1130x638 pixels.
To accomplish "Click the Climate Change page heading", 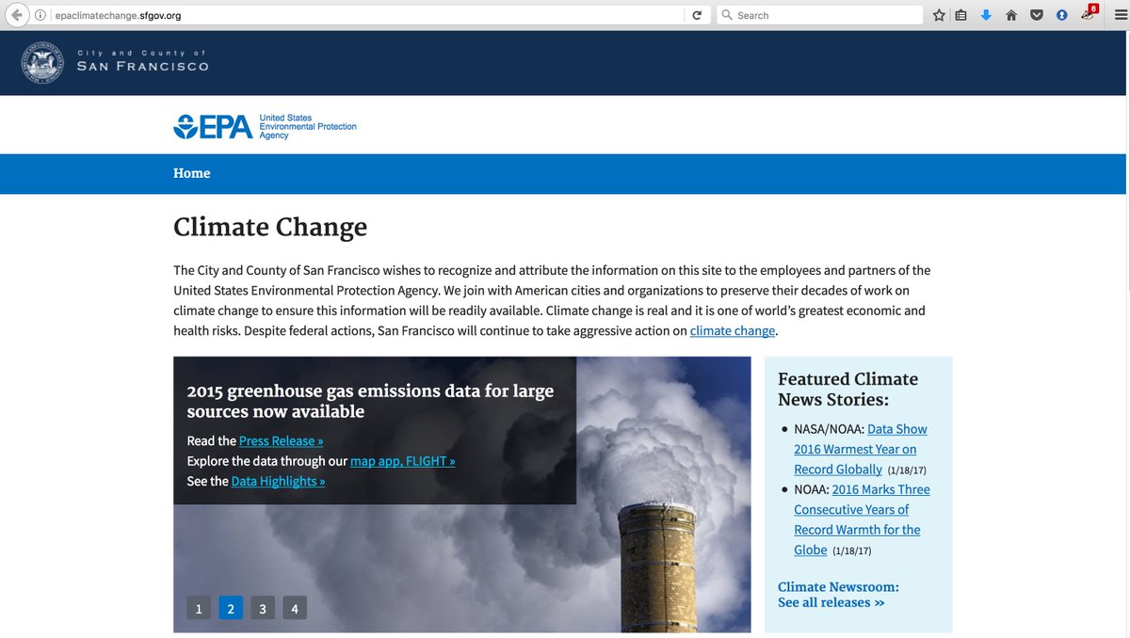I will [270, 228].
